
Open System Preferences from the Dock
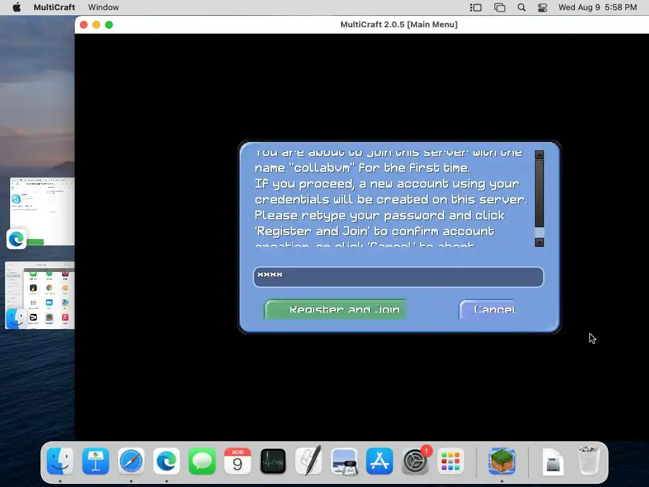pos(415,461)
